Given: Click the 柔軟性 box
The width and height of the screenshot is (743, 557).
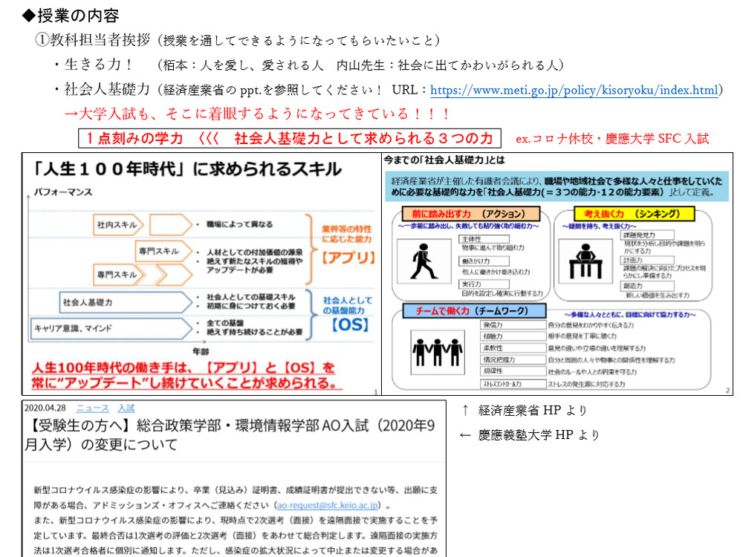Looking at the screenshot, I should pyautogui.click(x=513, y=348).
